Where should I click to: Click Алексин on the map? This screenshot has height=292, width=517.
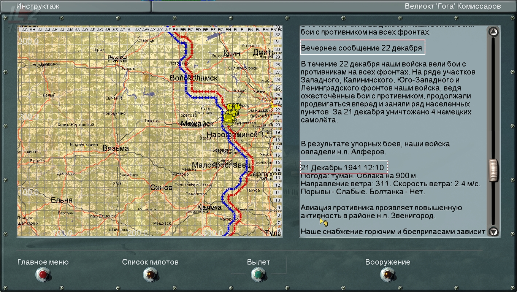244,209
